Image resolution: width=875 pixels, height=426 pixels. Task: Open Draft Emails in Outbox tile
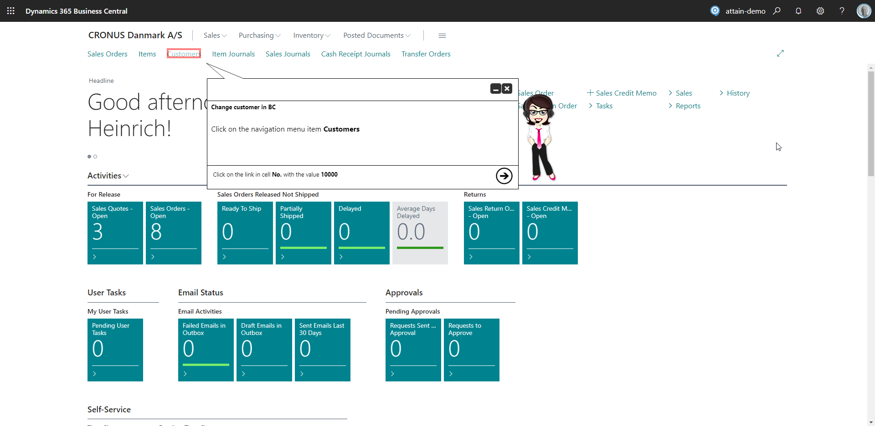pos(264,350)
